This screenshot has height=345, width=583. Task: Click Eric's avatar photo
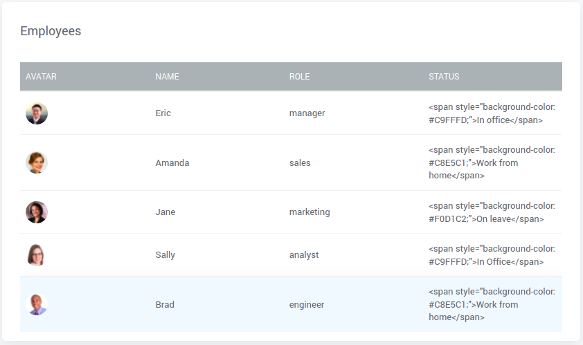(x=37, y=113)
